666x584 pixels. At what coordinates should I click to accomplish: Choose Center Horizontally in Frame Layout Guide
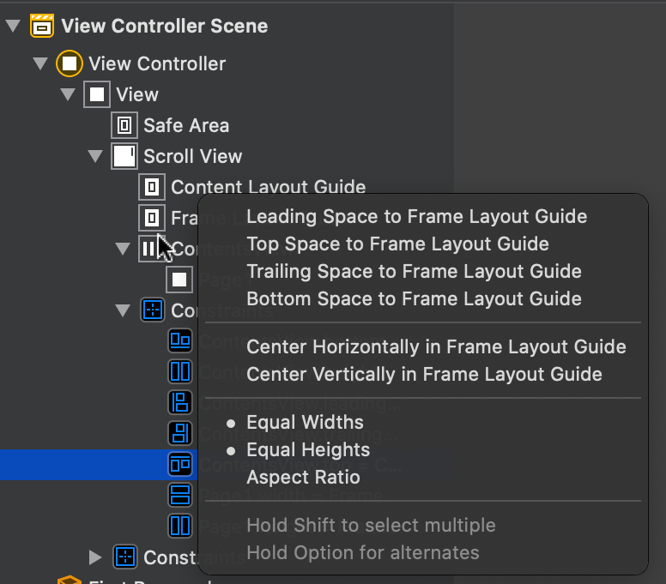[436, 346]
